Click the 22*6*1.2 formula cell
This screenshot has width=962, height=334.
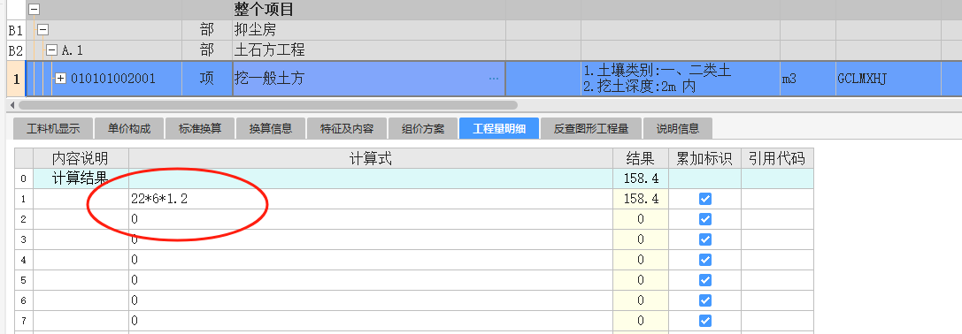(x=371, y=199)
